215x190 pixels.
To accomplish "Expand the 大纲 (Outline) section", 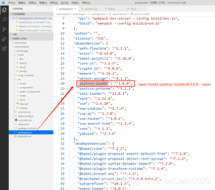I will pos(31,34).
